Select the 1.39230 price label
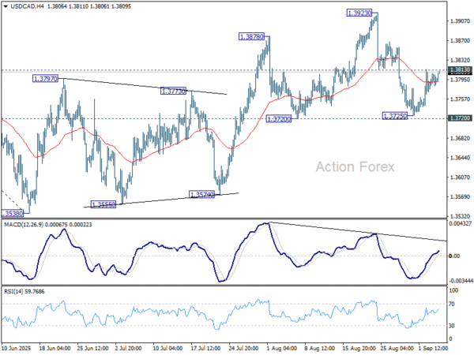The image size is (474, 355). coord(359,13)
